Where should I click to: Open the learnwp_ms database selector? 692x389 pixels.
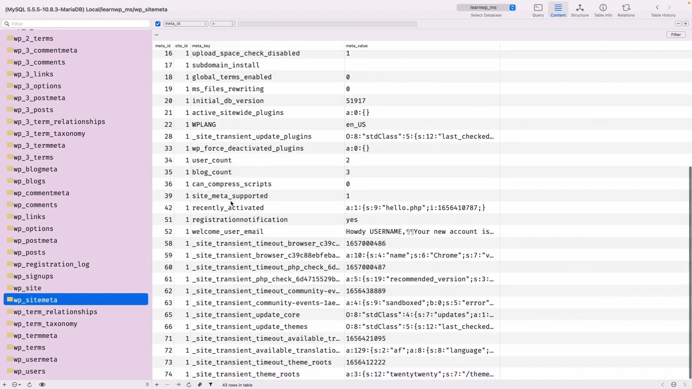tap(486, 7)
